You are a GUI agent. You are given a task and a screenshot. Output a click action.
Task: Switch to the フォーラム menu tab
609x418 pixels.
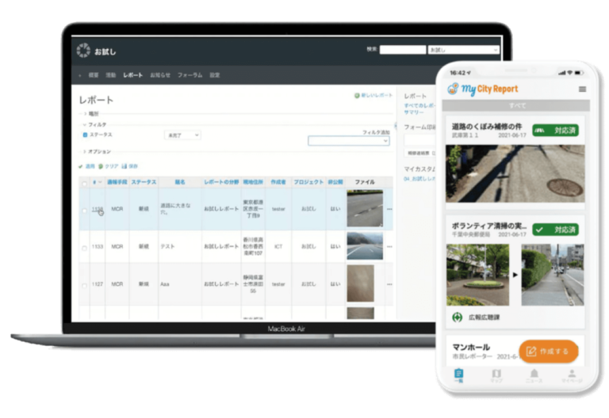(x=190, y=74)
